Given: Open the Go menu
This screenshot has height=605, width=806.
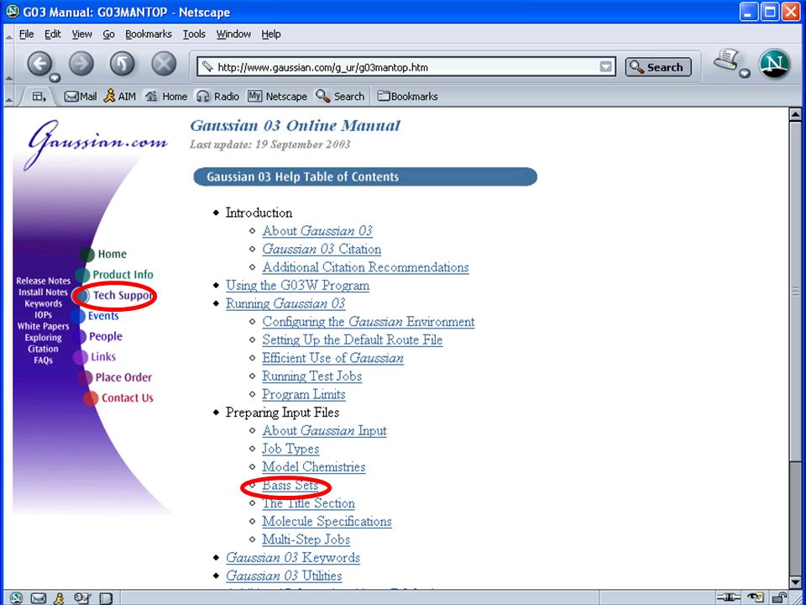Looking at the screenshot, I should point(108,34).
